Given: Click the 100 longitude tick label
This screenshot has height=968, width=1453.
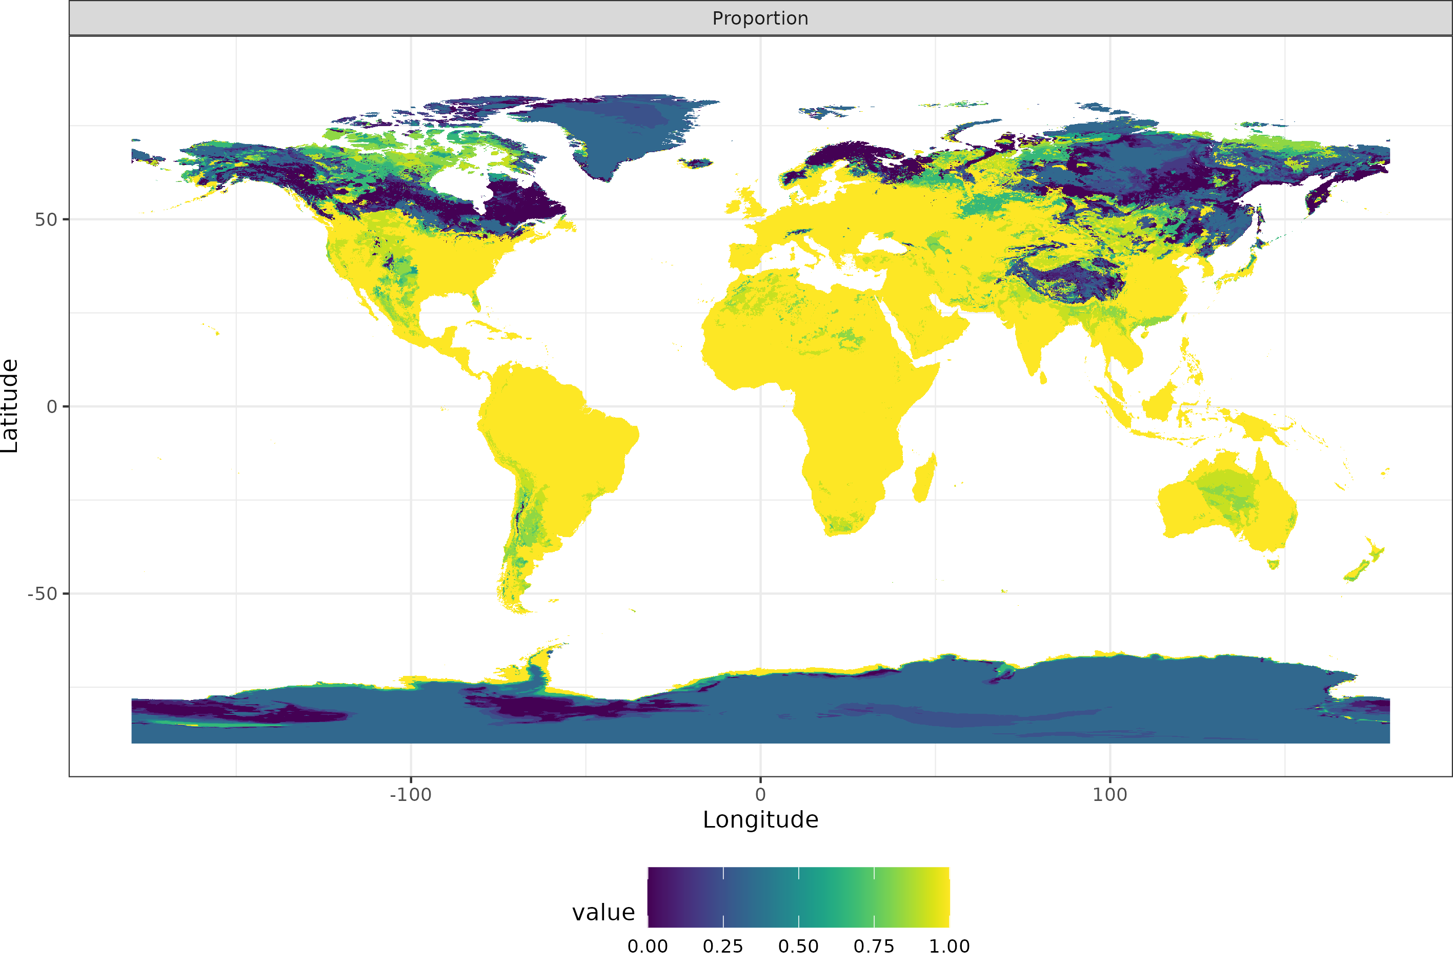Looking at the screenshot, I should pyautogui.click(x=1109, y=795).
